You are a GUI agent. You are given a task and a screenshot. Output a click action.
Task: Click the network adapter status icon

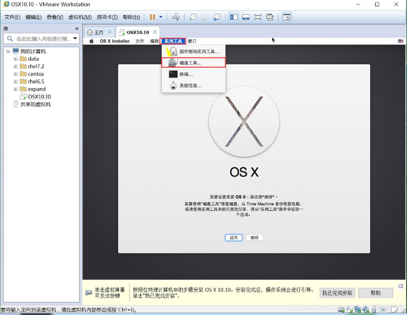tap(358, 309)
